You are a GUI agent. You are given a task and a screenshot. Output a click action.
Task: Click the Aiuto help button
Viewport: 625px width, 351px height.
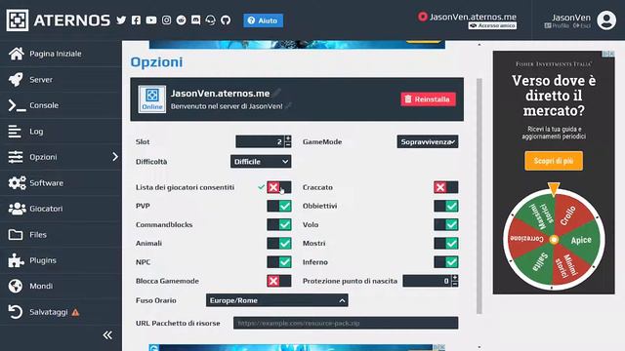[x=263, y=20]
